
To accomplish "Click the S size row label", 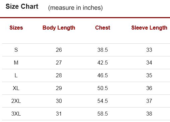I will tap(16, 50).
